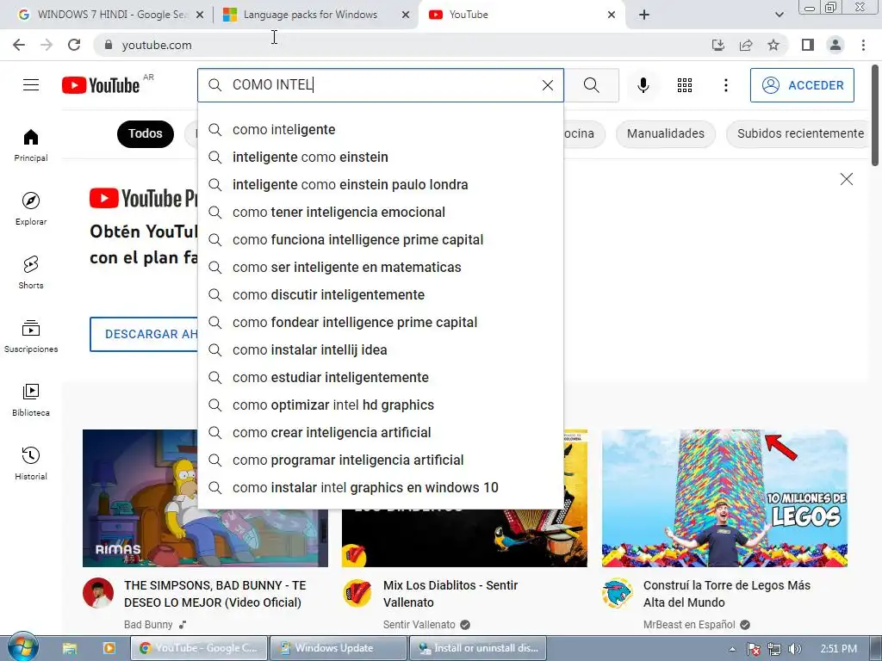Share this page via address bar icon
The width and height of the screenshot is (882, 661).
point(746,45)
